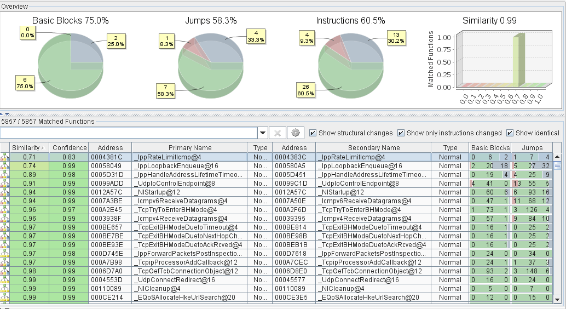Click flowgraph icon for _IppRateLimitIcmp@4 row
Viewport: 566px width, 309px height.
pyautogui.click(x=5, y=157)
